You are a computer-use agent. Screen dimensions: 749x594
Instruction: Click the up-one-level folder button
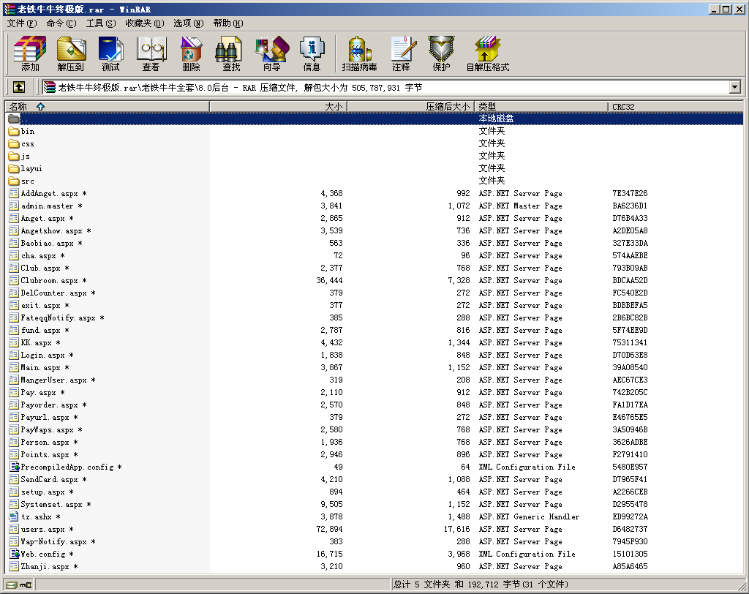(19, 87)
